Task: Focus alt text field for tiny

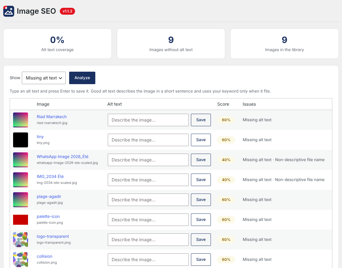Action: [148, 140]
